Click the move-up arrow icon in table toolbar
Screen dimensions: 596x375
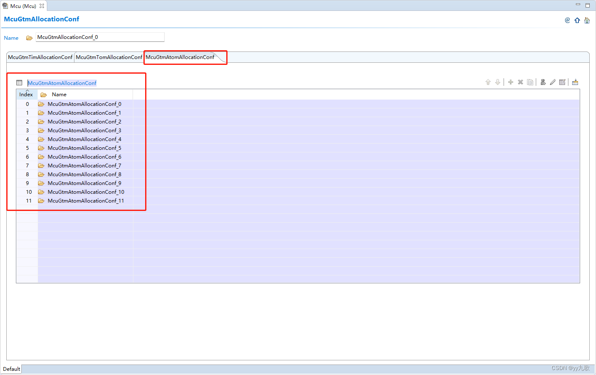click(488, 82)
